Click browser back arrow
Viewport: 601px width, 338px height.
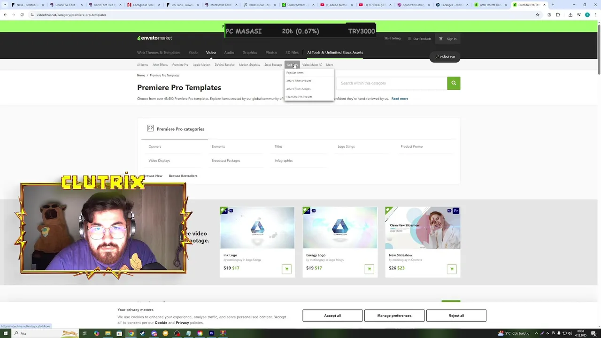pyautogui.click(x=5, y=15)
